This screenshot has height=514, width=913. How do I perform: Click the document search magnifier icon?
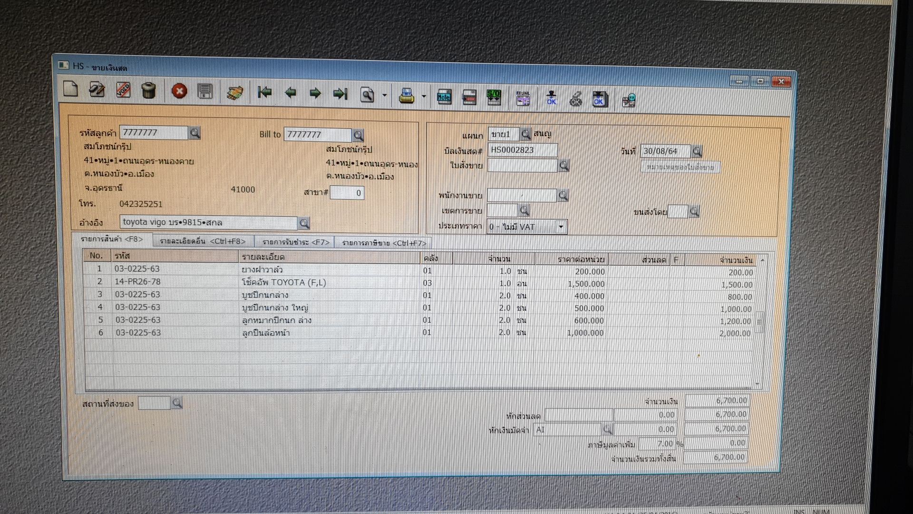pyautogui.click(x=367, y=95)
